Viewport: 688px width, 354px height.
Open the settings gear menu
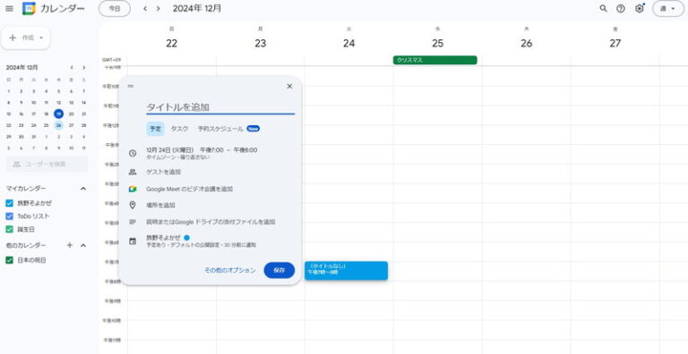(640, 8)
